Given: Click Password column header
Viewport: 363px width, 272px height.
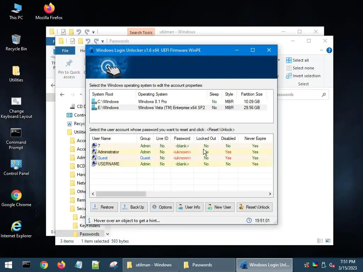Looking at the screenshot, I should point(182,138).
